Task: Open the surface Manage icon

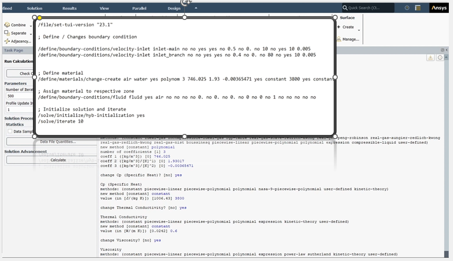Action: pyautogui.click(x=339, y=39)
